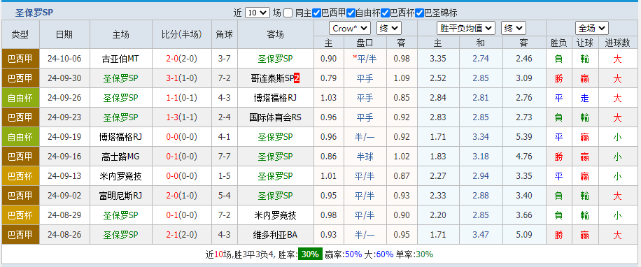Viewport: 641px width, 267px height.
Task: Click the 24-09-19 date cell
Action: coord(64,137)
